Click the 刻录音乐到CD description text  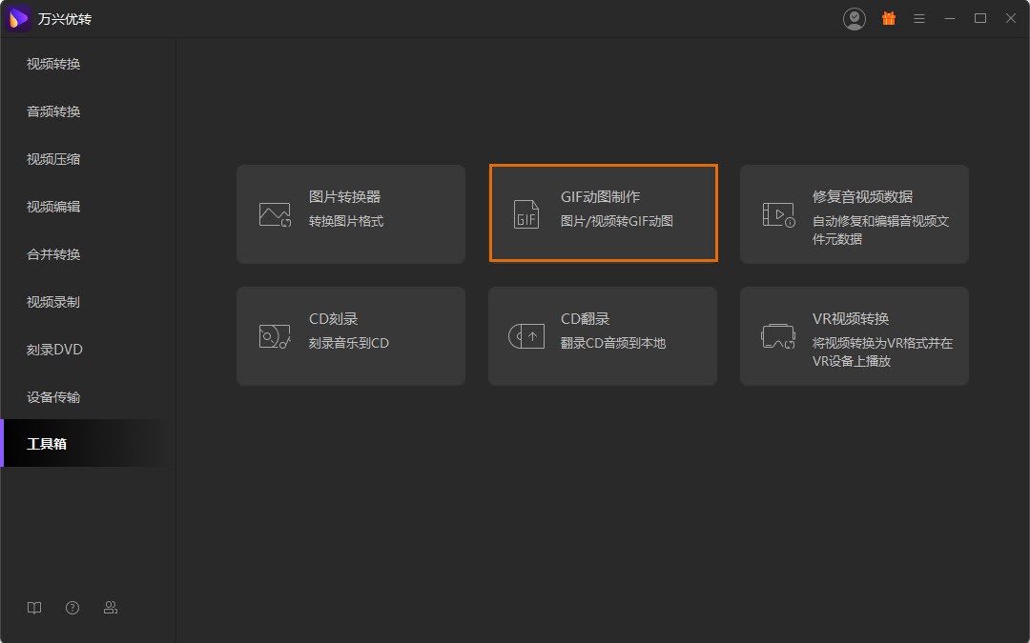click(x=349, y=343)
